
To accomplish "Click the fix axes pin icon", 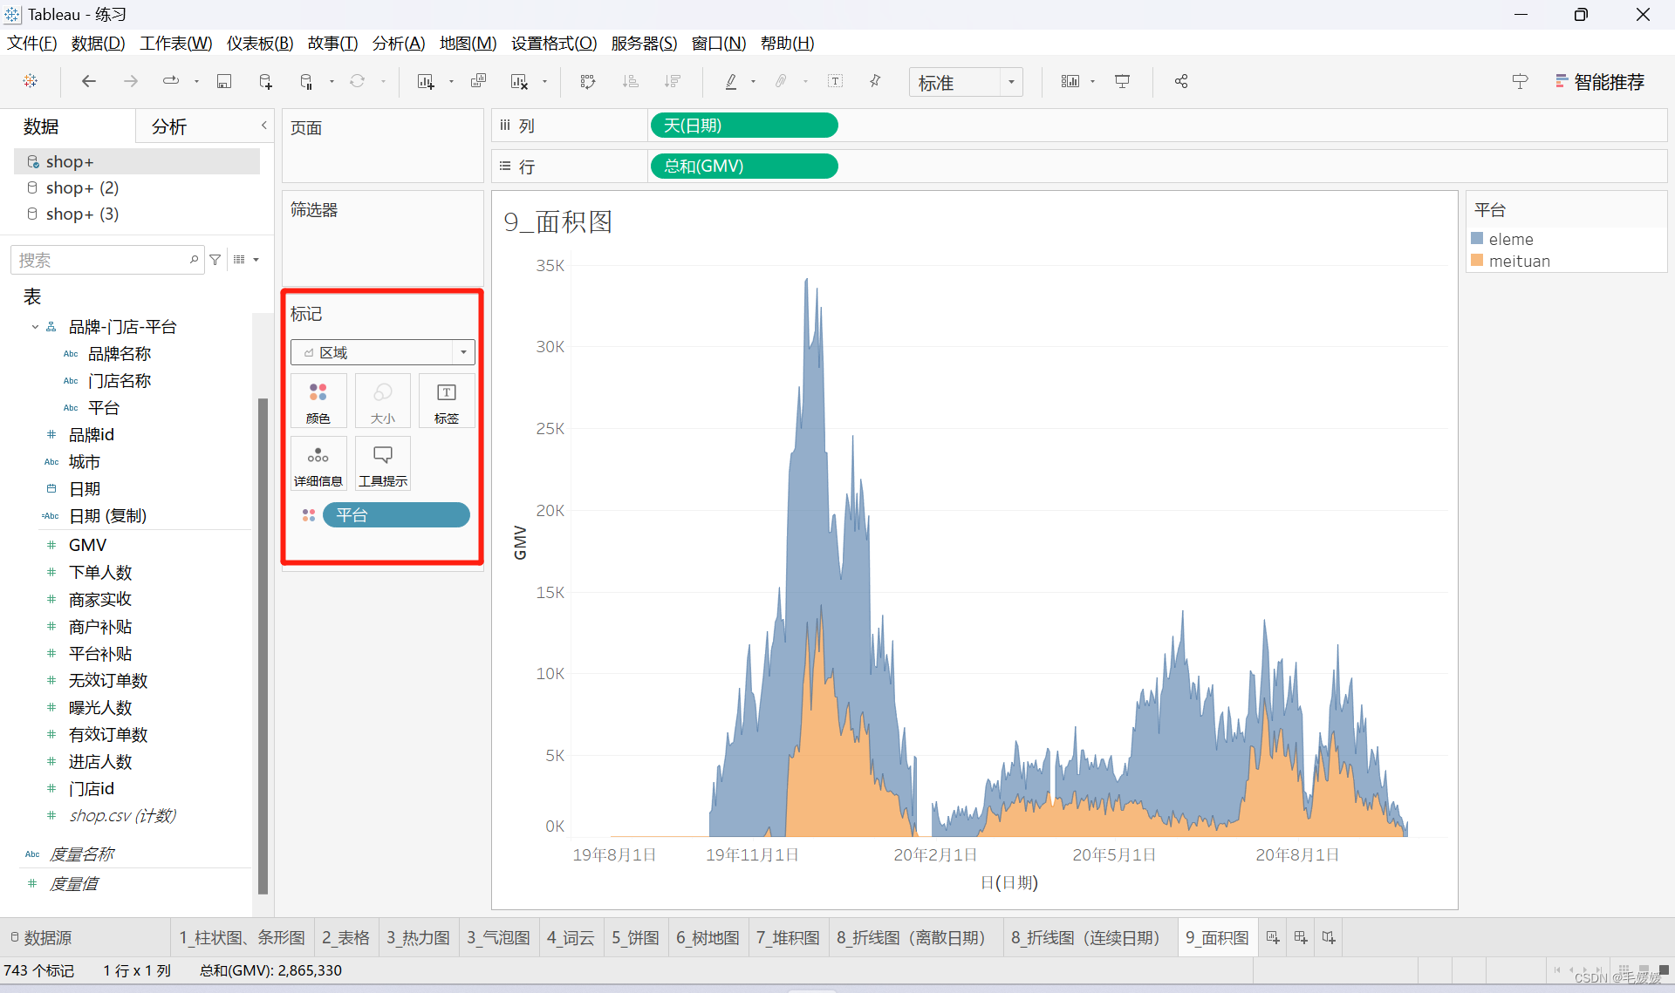I will (x=875, y=81).
